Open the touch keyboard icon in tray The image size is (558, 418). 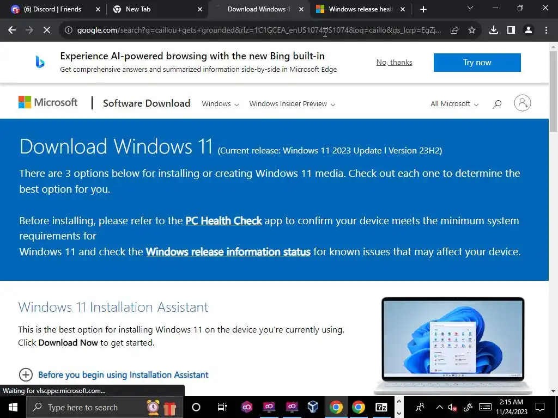click(x=486, y=407)
